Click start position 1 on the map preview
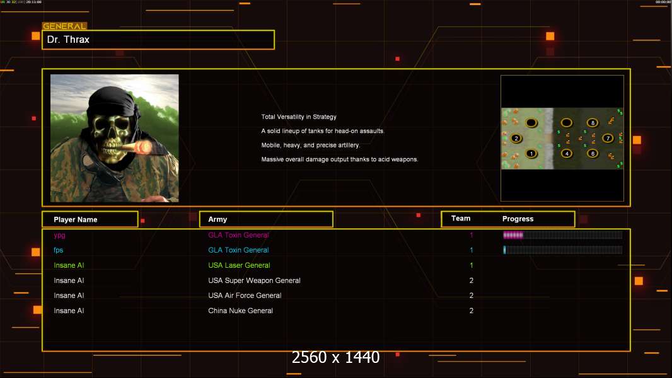672x378 pixels. point(531,154)
